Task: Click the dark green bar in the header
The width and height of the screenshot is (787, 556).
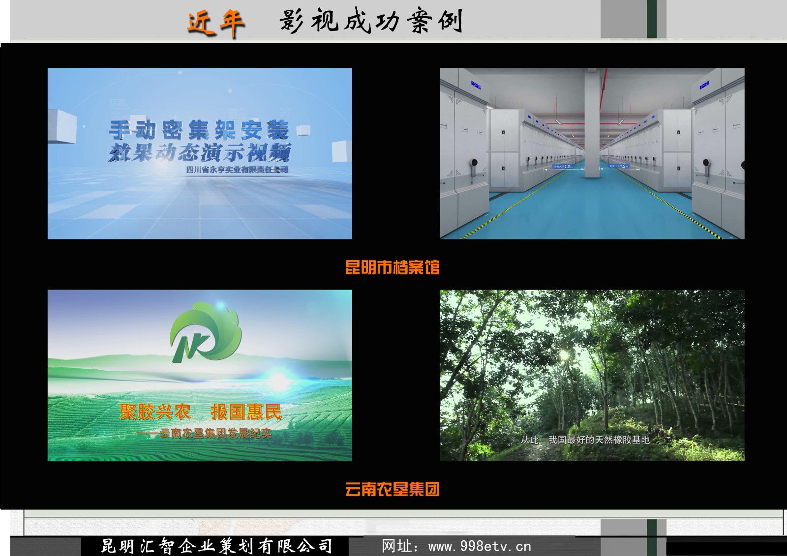Action: coord(652,19)
